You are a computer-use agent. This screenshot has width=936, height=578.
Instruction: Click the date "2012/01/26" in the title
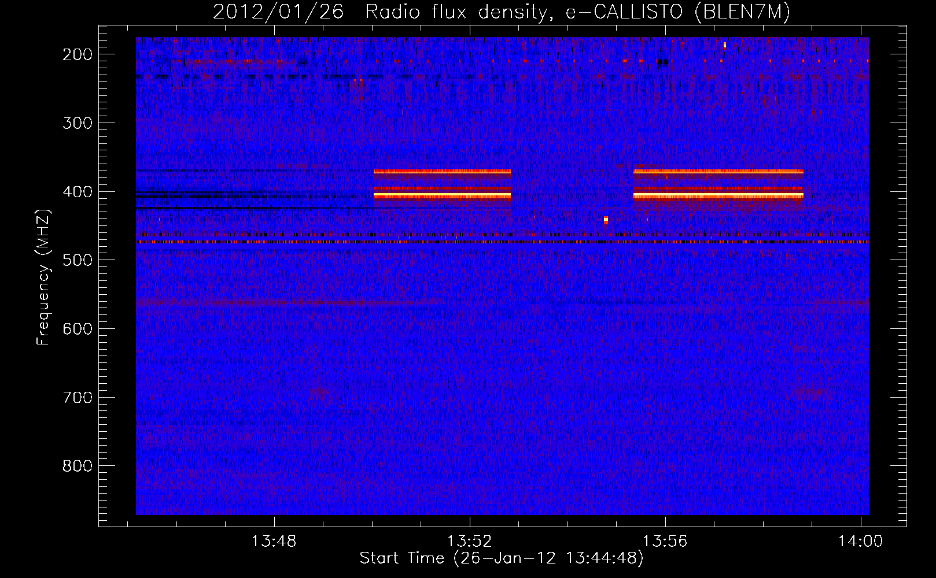[x=278, y=12]
